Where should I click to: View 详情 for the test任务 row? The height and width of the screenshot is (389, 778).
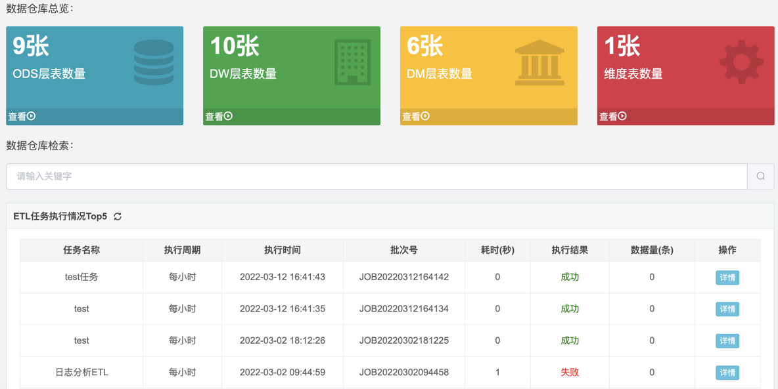(727, 277)
